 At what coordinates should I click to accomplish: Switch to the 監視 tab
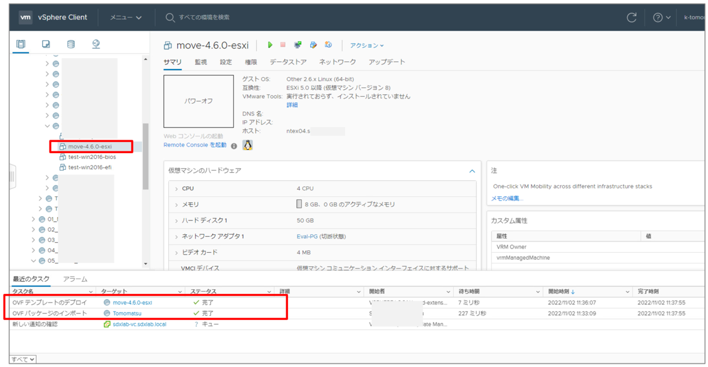(201, 62)
